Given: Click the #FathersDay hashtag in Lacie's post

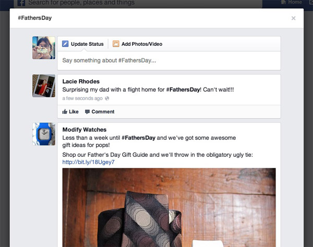Looking at the screenshot, I should pos(183,90).
